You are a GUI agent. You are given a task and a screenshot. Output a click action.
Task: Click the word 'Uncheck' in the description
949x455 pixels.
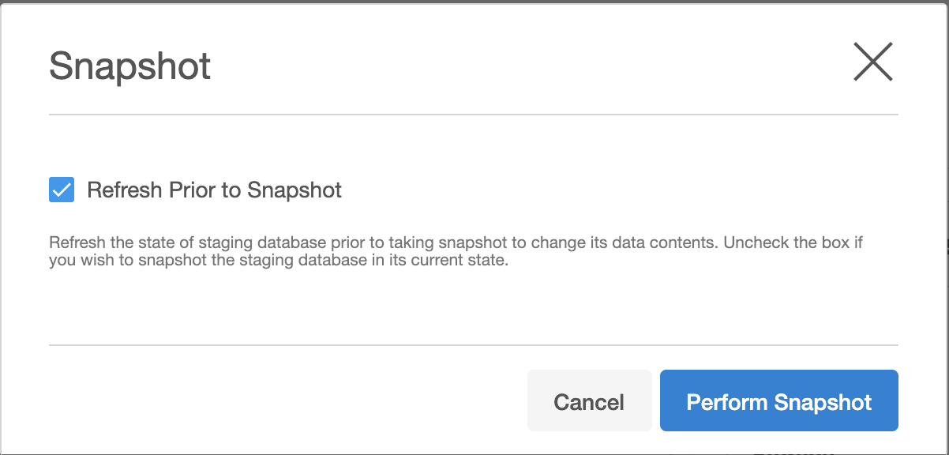(x=750, y=243)
